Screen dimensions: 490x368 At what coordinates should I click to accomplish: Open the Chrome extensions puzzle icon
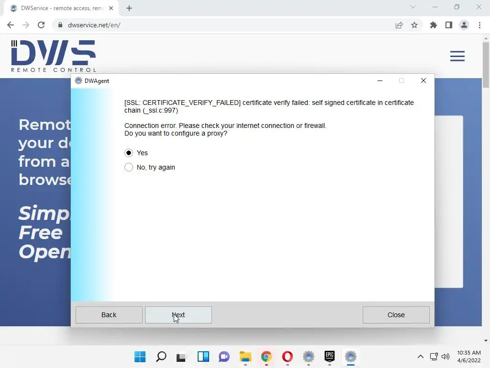click(x=434, y=25)
